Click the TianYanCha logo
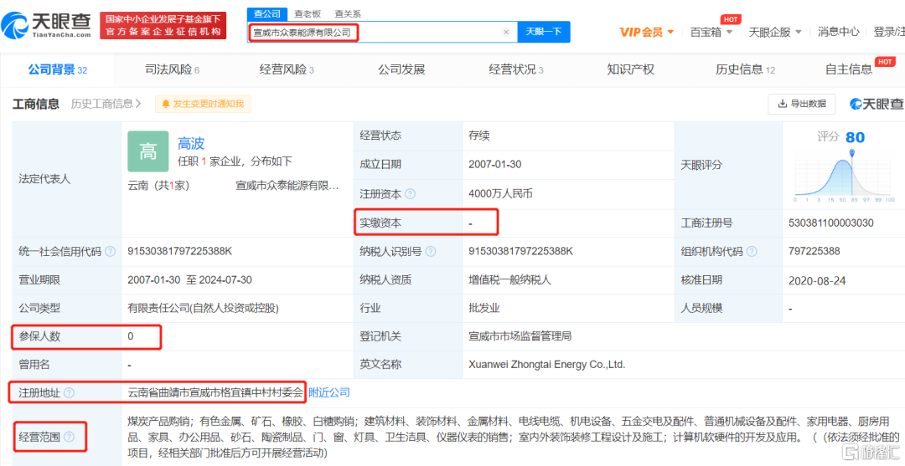The width and height of the screenshot is (905, 466). [x=46, y=25]
